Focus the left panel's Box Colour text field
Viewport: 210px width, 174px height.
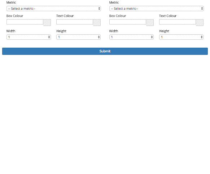(x=25, y=22)
